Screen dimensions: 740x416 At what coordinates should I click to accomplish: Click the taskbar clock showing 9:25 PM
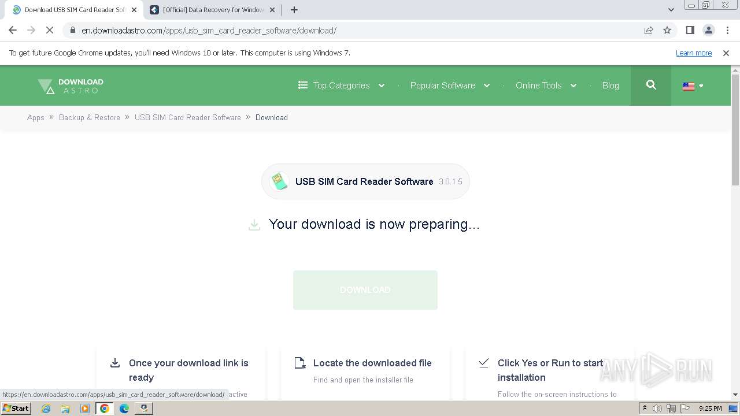(711, 408)
